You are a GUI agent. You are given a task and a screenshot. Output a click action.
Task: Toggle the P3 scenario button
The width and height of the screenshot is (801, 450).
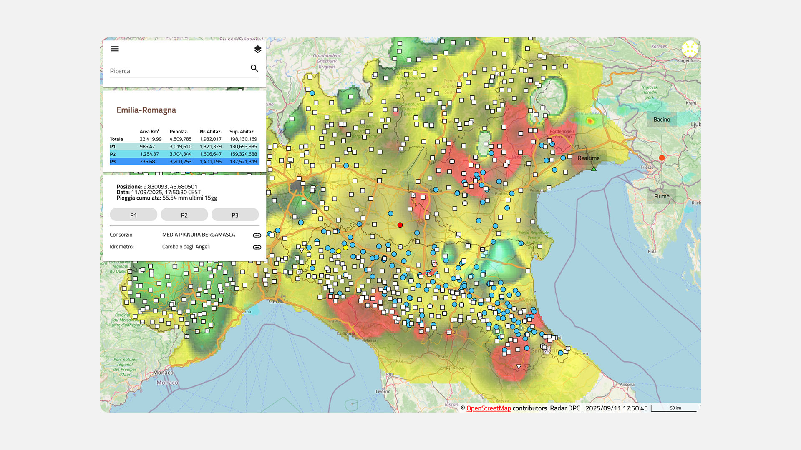click(x=235, y=215)
